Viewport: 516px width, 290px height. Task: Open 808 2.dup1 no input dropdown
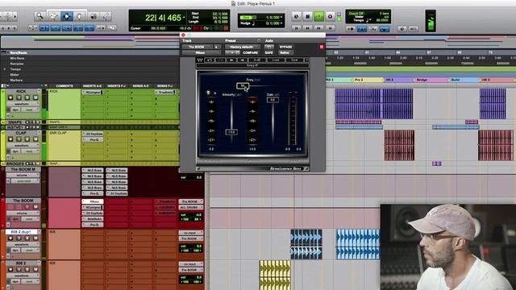[x=191, y=233]
